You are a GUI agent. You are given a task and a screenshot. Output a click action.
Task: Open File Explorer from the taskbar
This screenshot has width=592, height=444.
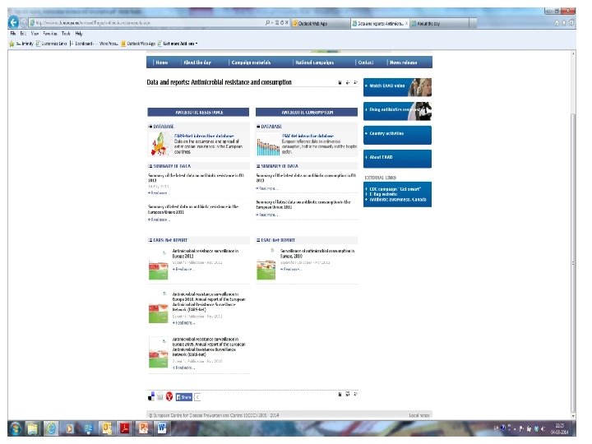point(33,428)
